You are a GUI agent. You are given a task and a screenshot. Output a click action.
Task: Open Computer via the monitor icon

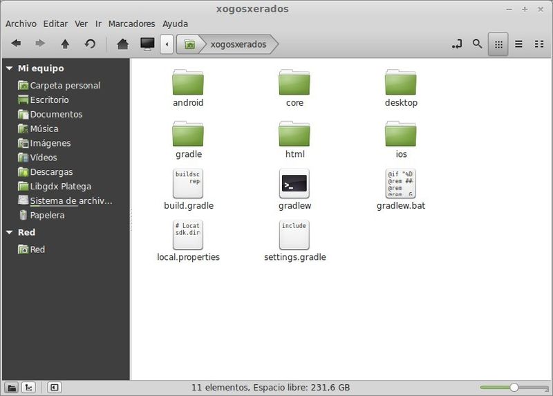pos(147,44)
